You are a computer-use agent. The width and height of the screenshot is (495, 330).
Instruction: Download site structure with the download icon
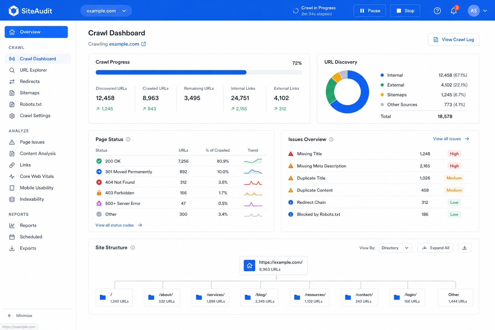pos(465,248)
